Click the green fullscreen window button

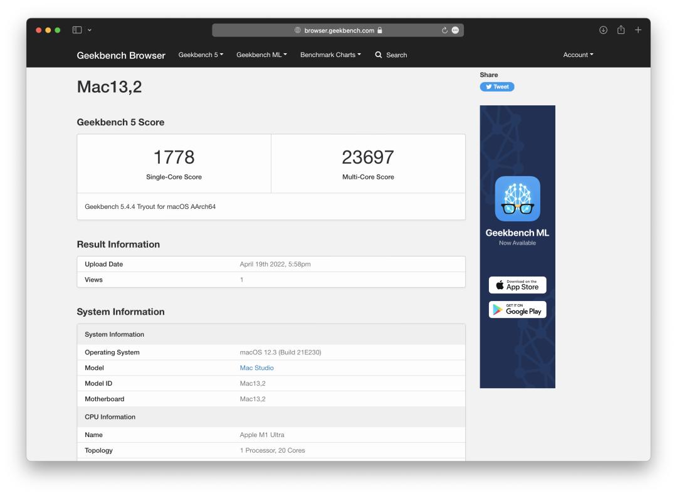coord(58,30)
